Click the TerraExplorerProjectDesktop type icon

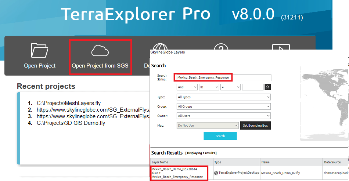tap(216, 173)
